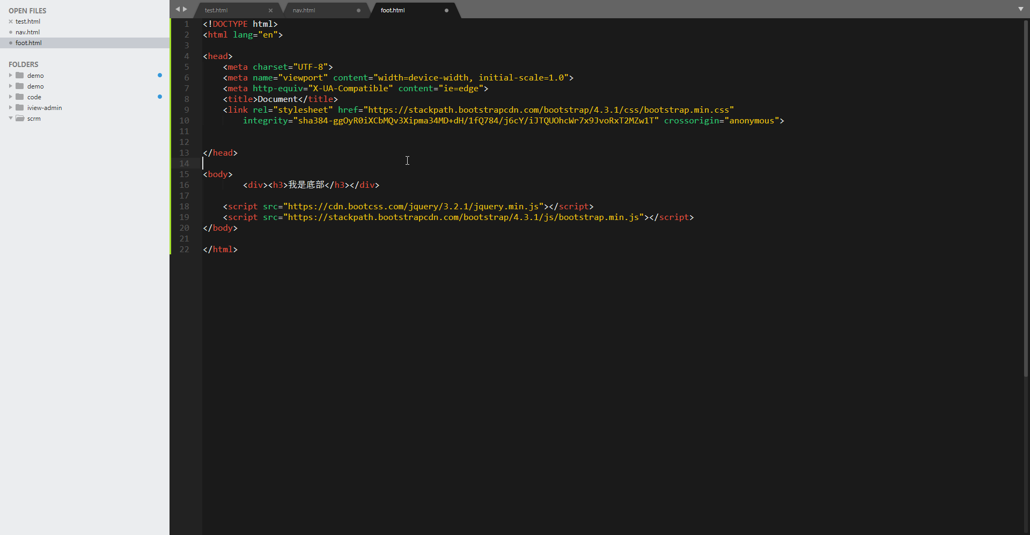Click the vertical scrollbar in editor

[1026, 199]
